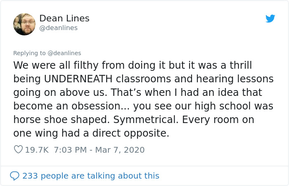Click the Twitter bird logo
289x186 pixels.
270,19
